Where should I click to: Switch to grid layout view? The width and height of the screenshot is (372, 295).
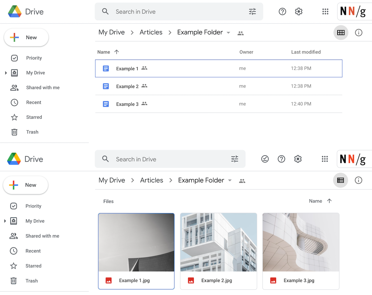pos(341,33)
